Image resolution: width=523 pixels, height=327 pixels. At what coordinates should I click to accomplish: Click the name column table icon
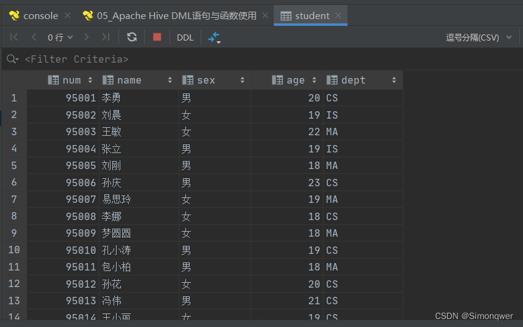(108, 80)
